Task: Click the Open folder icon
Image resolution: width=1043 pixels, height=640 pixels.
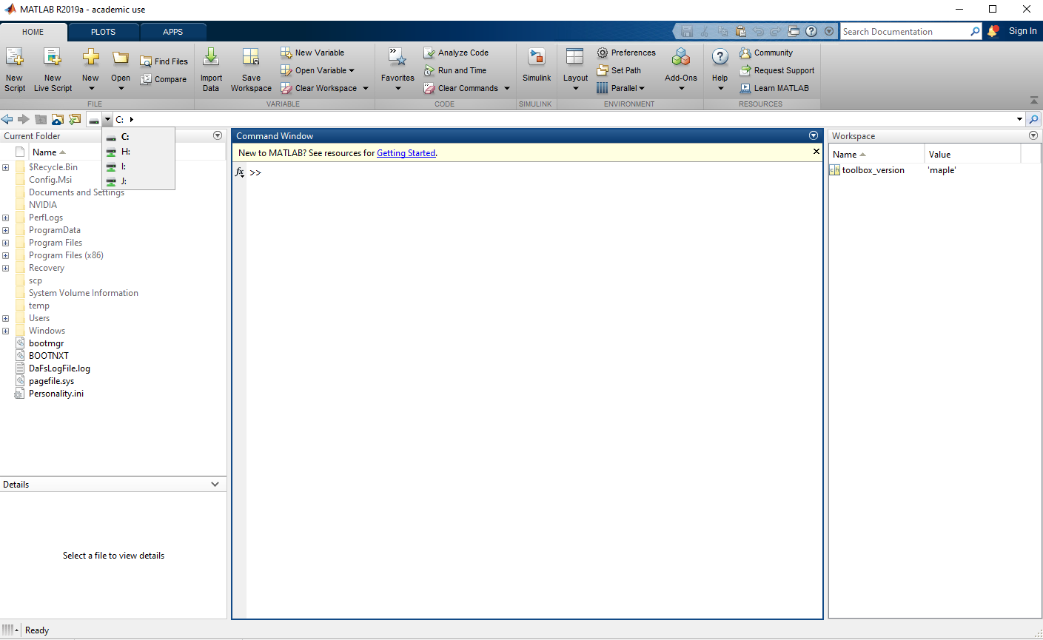Action: click(x=121, y=58)
